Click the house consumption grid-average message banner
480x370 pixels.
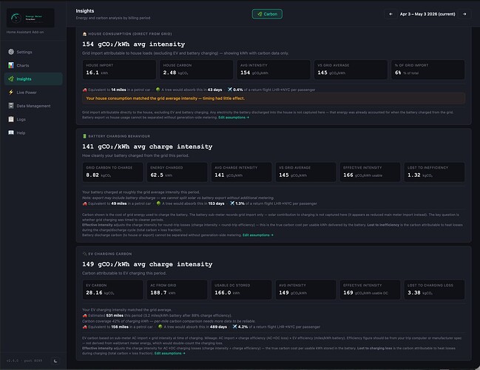coord(274,98)
